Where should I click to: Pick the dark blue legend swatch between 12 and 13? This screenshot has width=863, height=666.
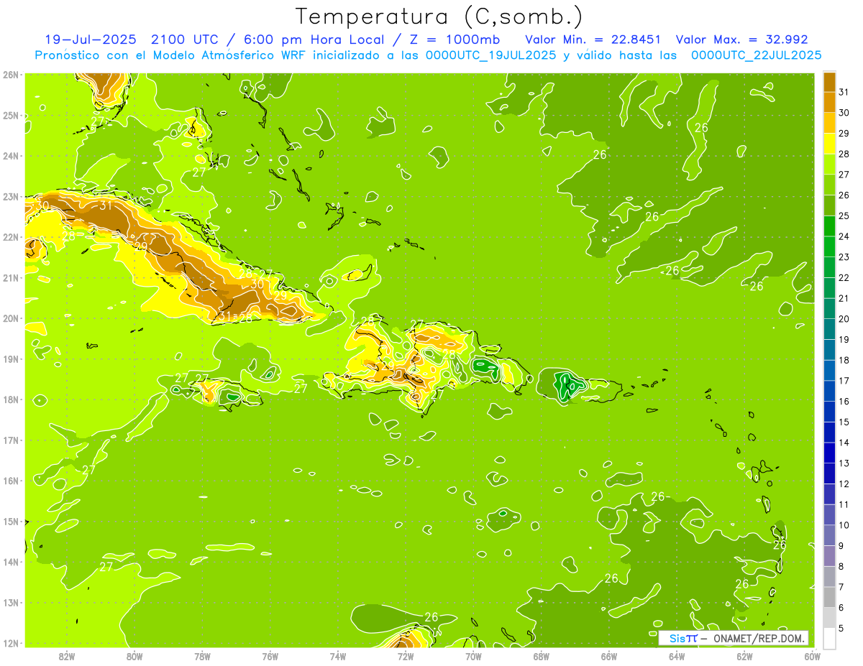tap(830, 473)
